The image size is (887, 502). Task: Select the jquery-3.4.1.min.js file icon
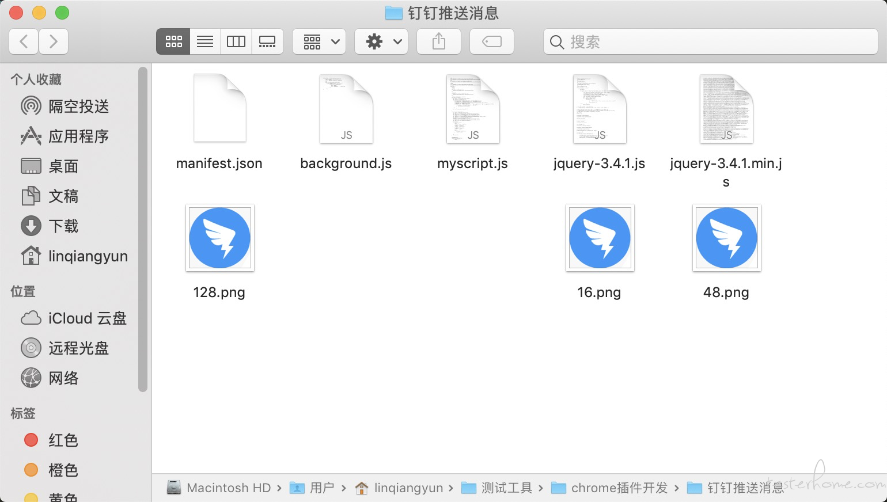pyautogui.click(x=726, y=108)
